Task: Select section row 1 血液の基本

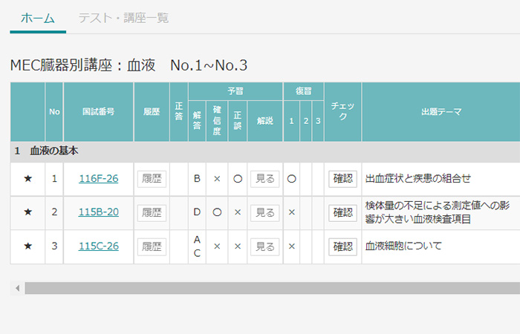Action: click(x=265, y=151)
